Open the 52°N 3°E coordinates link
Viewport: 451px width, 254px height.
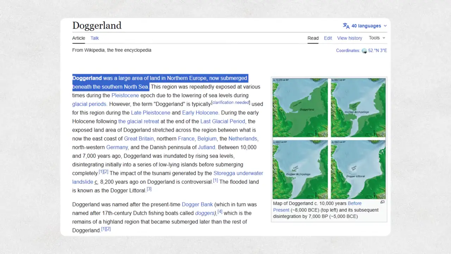coord(378,50)
